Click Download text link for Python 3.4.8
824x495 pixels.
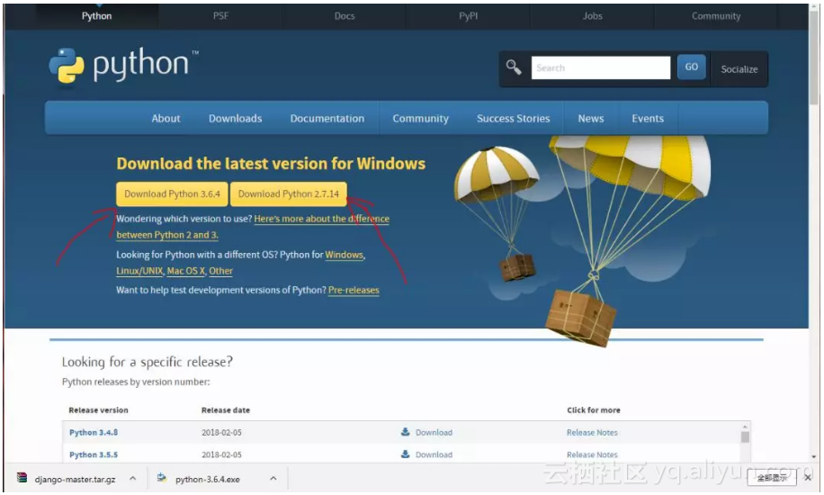click(x=434, y=432)
